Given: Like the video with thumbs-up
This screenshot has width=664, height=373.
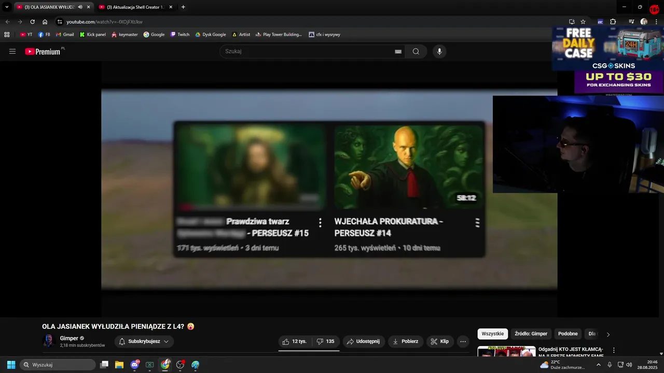Looking at the screenshot, I should 295,341.
